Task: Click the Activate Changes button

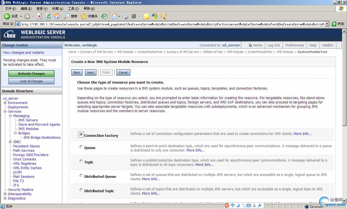Action: [x=31, y=74]
